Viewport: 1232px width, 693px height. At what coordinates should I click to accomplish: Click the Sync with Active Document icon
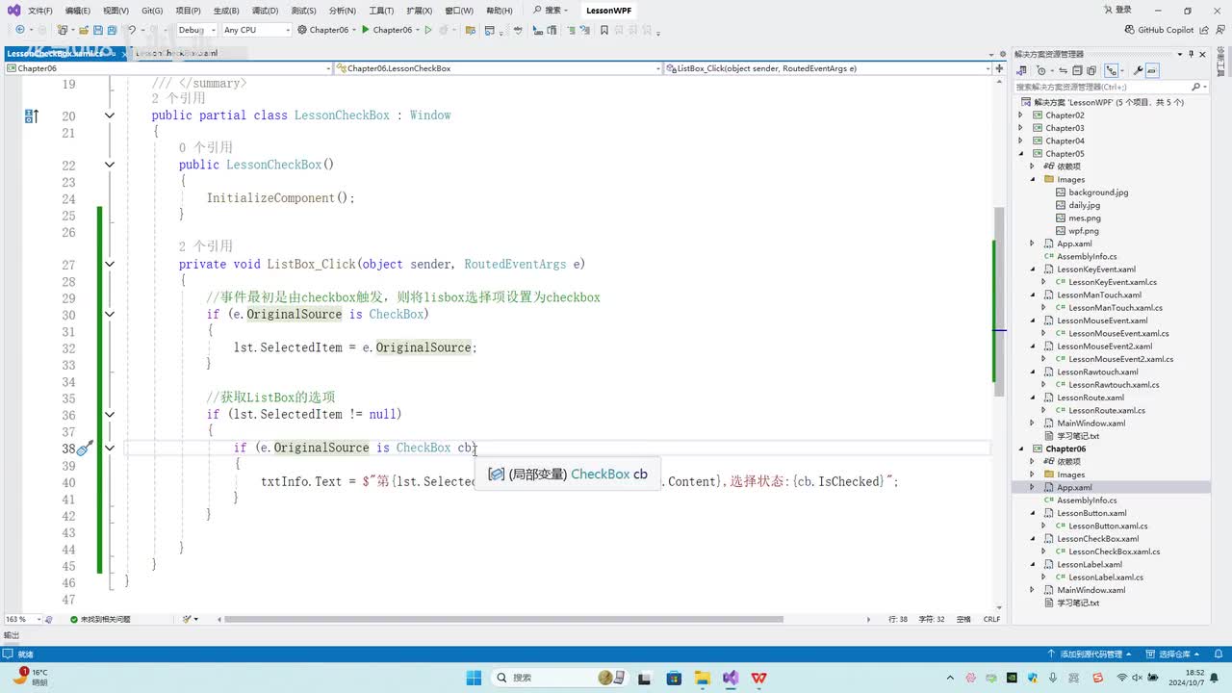point(1065,70)
